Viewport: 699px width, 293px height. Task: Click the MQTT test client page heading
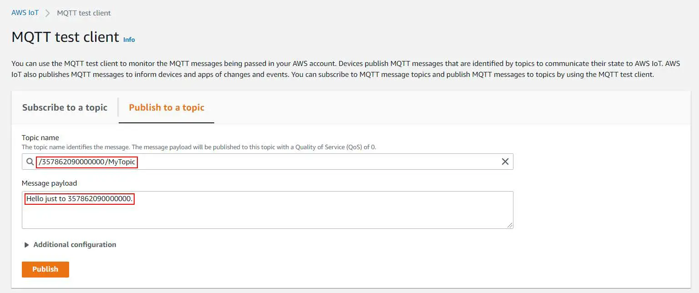tap(65, 37)
